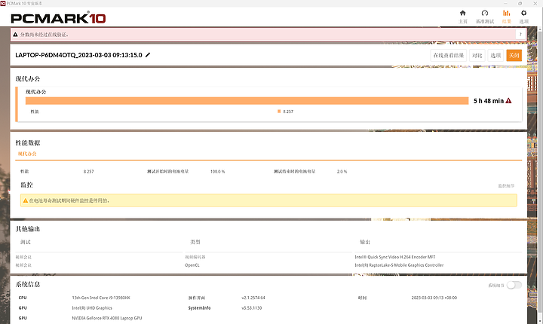The width and height of the screenshot is (543, 324).
Task: Click the 选项 button beside compare
Action: 495,56
